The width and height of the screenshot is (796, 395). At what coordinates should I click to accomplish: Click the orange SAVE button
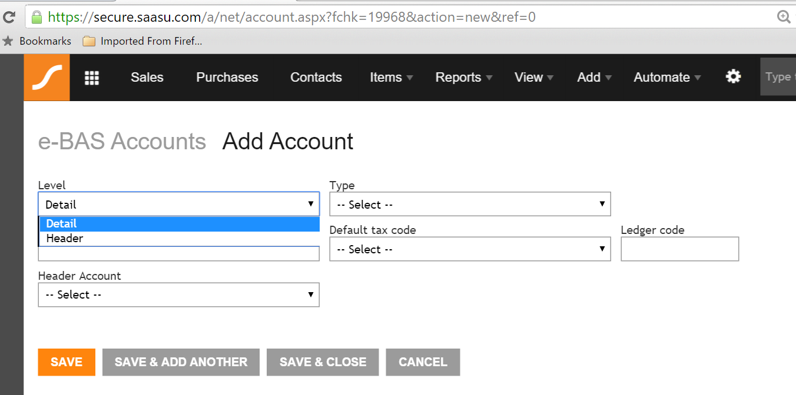click(x=67, y=362)
